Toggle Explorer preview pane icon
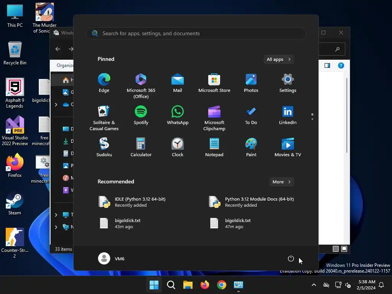 point(327,65)
